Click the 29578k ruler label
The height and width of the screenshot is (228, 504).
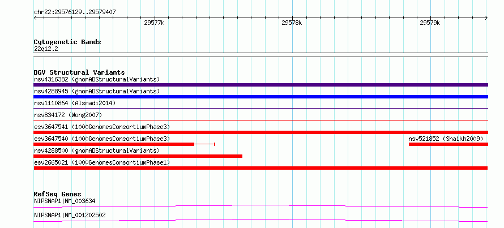tap(292, 23)
